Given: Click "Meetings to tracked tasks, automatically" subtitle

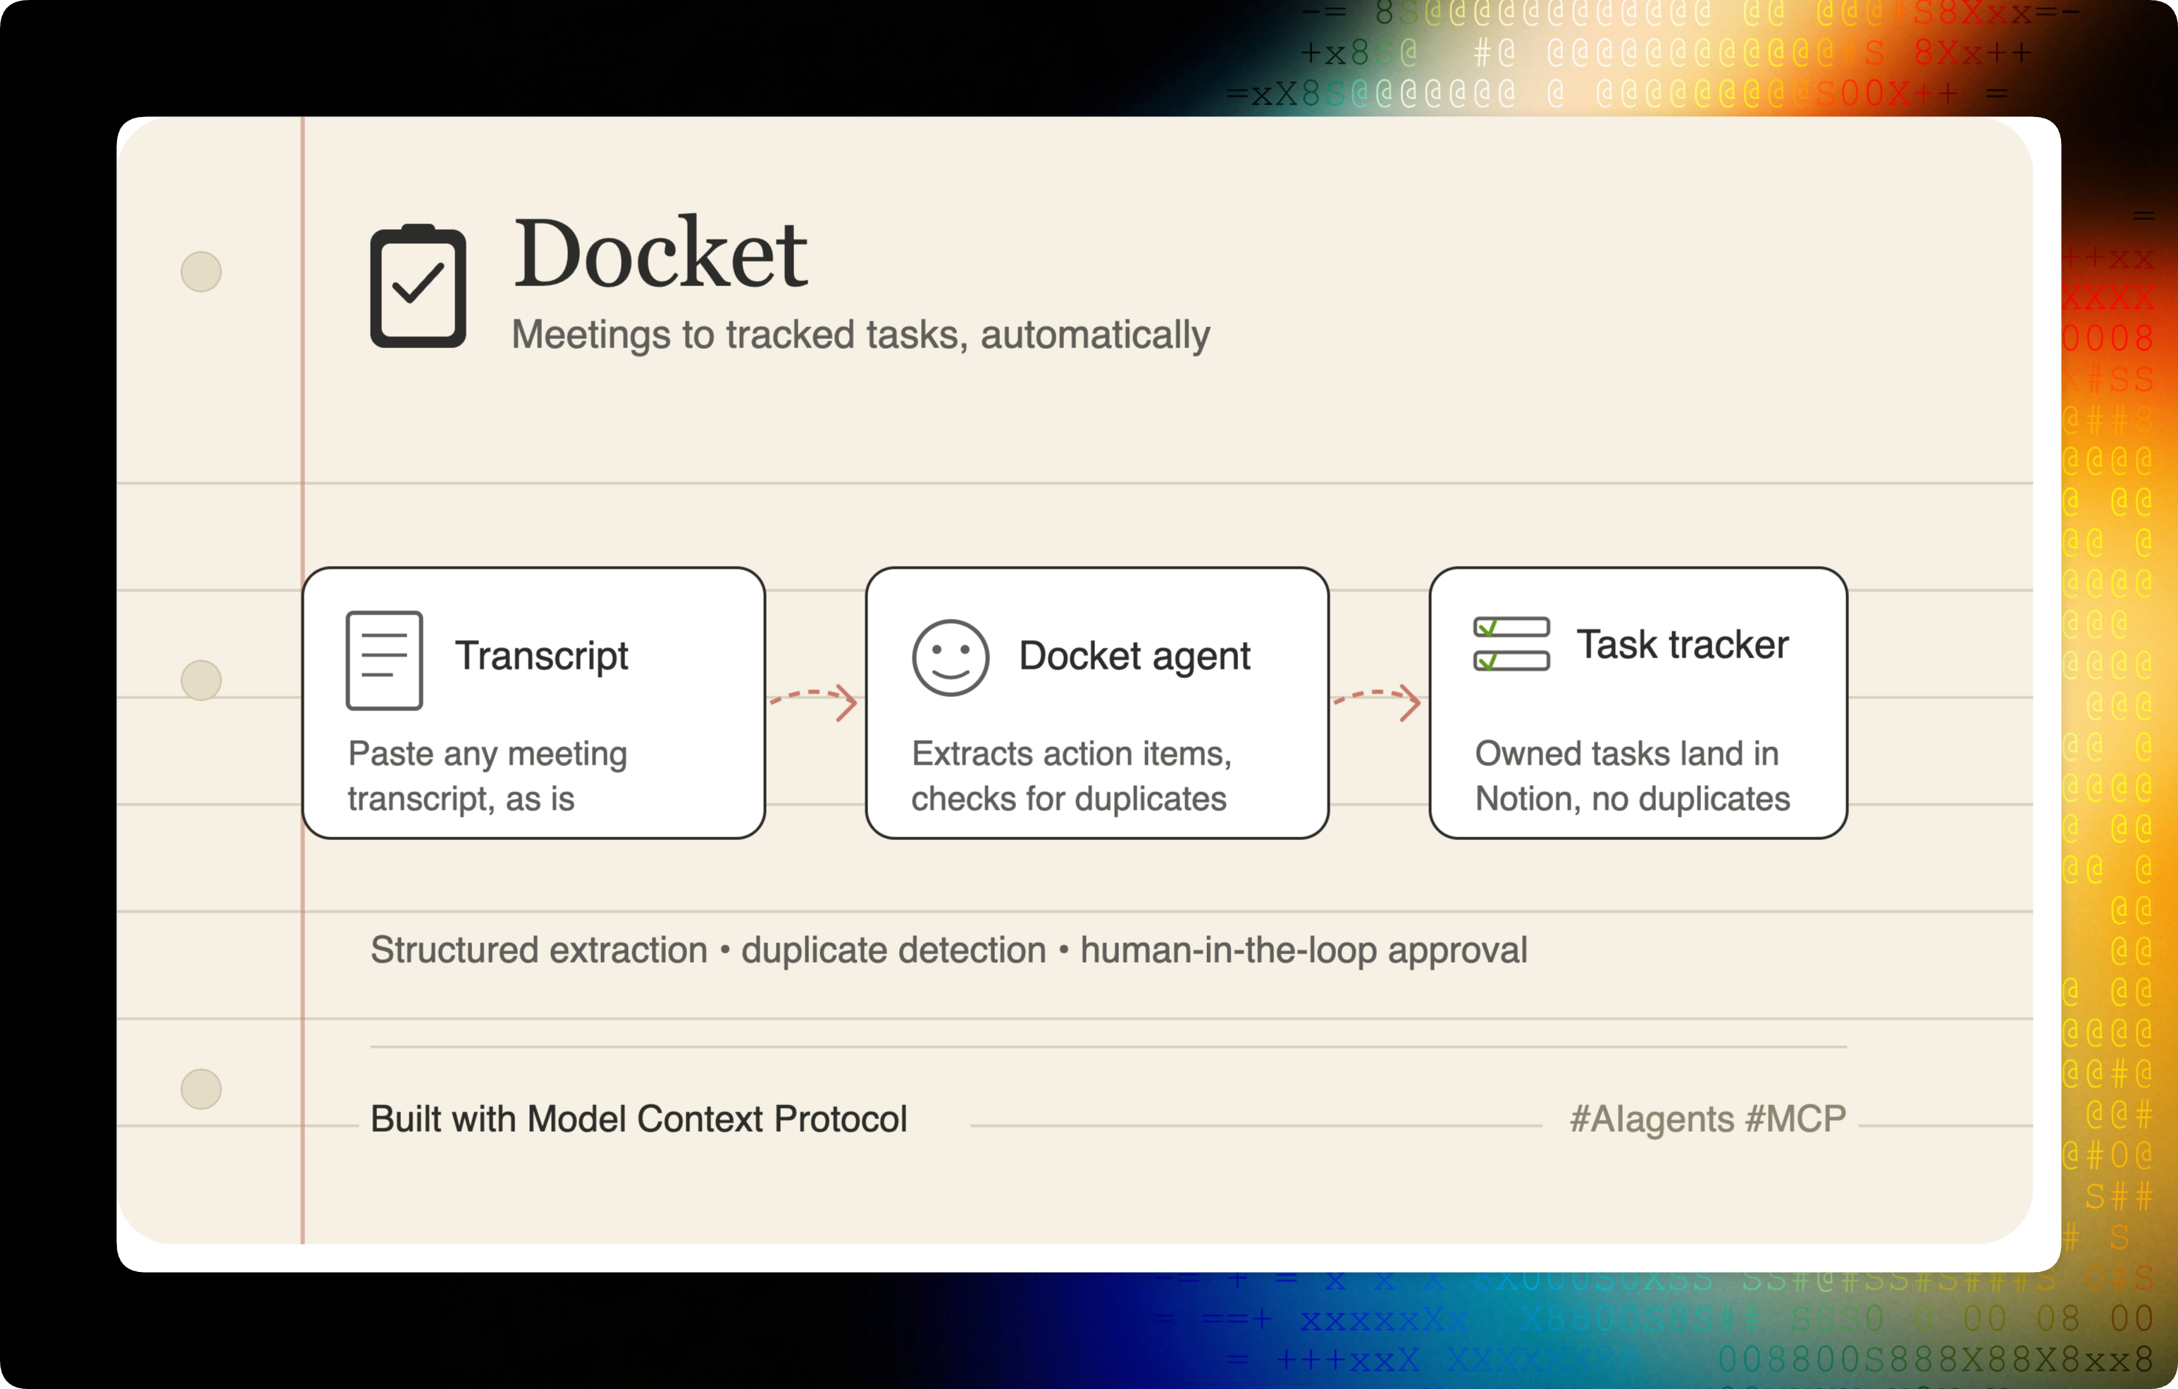Looking at the screenshot, I should [860, 335].
